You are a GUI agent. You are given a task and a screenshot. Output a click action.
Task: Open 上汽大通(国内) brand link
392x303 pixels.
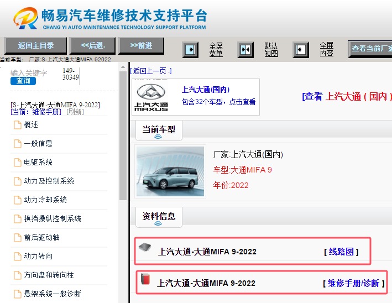[206, 90]
